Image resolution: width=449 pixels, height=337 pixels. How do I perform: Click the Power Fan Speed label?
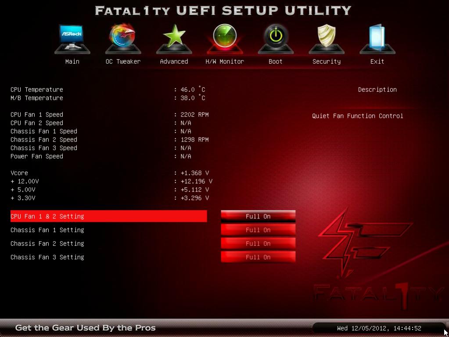(37, 156)
